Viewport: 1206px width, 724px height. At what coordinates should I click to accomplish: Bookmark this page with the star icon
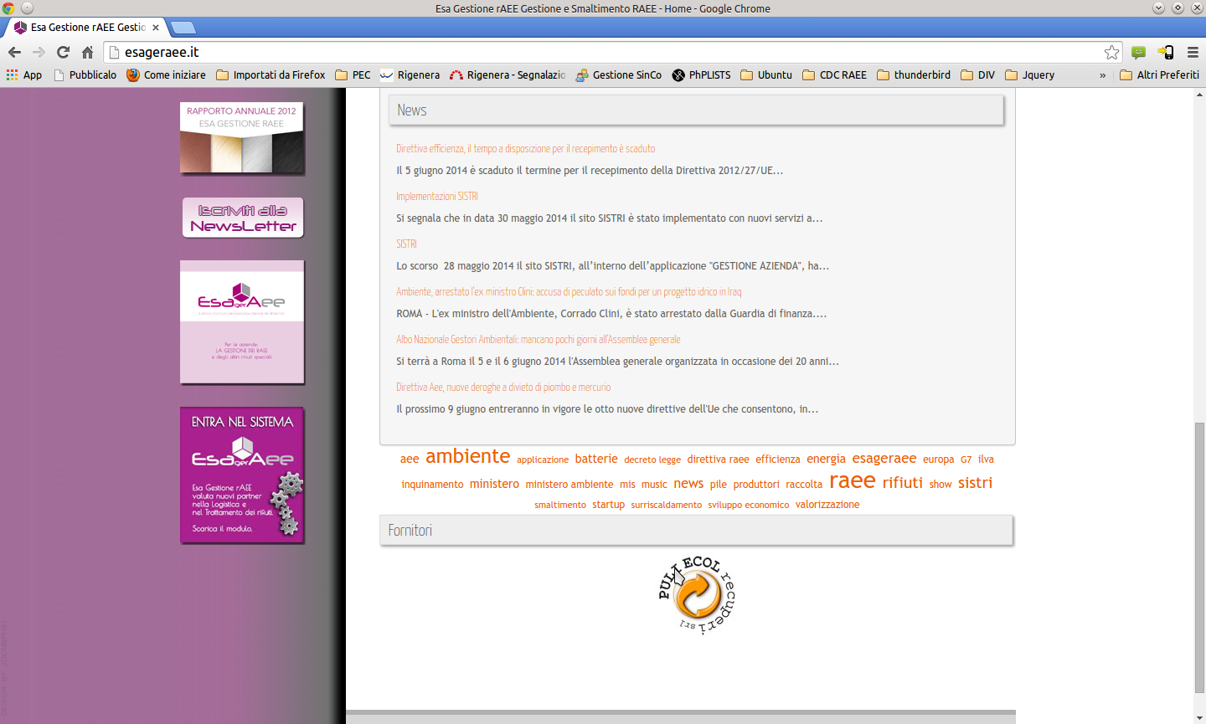1111,52
